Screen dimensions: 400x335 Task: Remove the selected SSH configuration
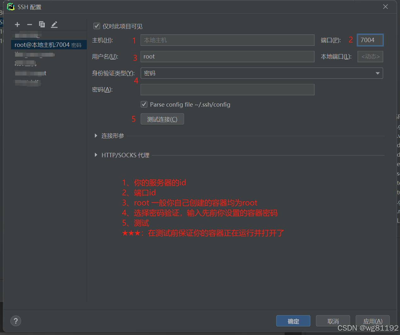[x=29, y=24]
